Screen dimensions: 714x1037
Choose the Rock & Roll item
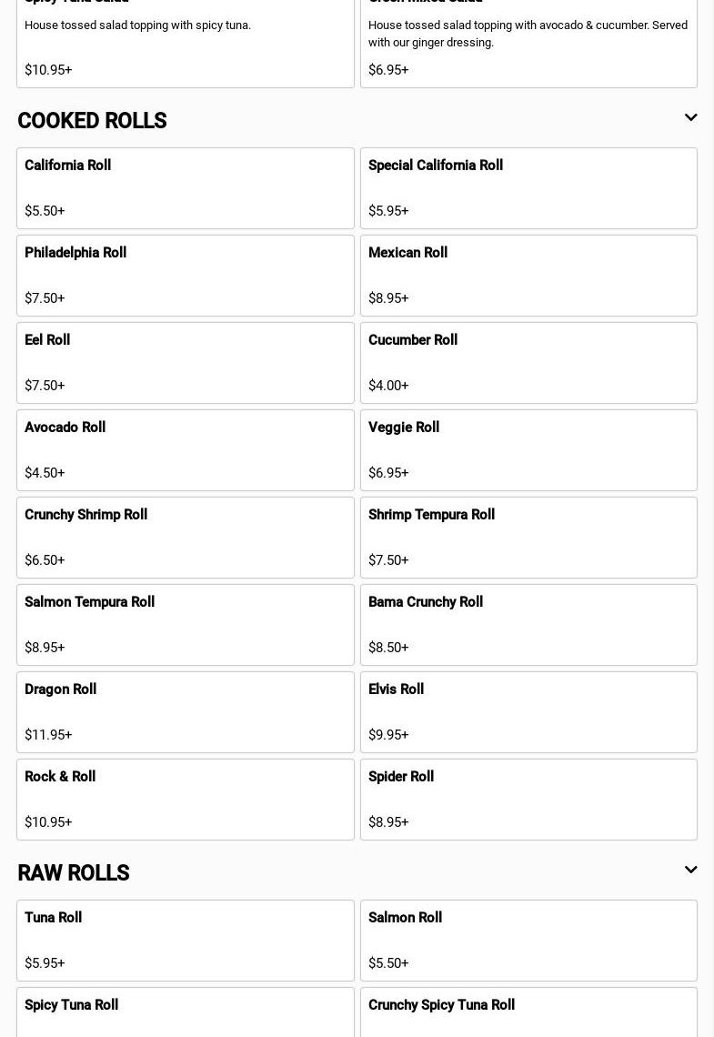[x=185, y=800]
